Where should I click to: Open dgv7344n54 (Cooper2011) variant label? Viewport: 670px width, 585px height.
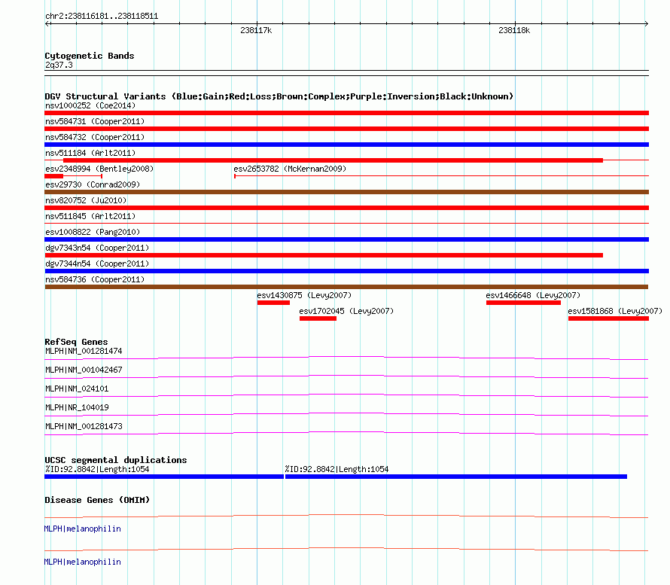pos(97,264)
